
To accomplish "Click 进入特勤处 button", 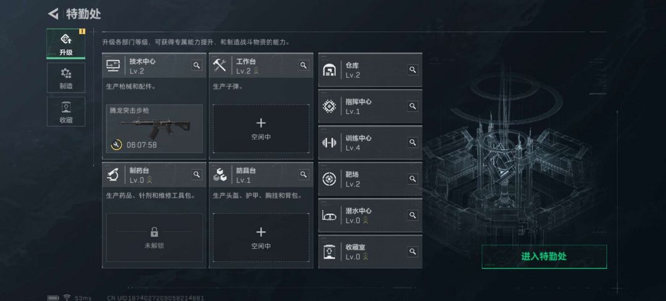I will coord(544,257).
